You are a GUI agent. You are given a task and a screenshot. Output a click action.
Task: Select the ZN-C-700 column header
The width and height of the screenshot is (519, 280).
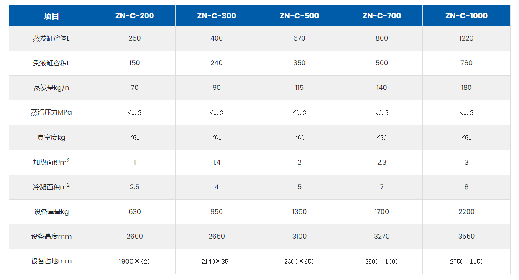click(x=382, y=16)
